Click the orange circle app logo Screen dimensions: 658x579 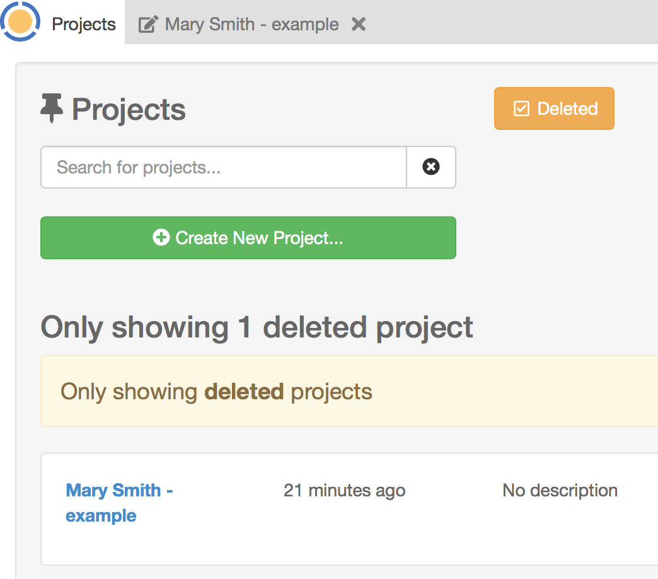pos(20,21)
